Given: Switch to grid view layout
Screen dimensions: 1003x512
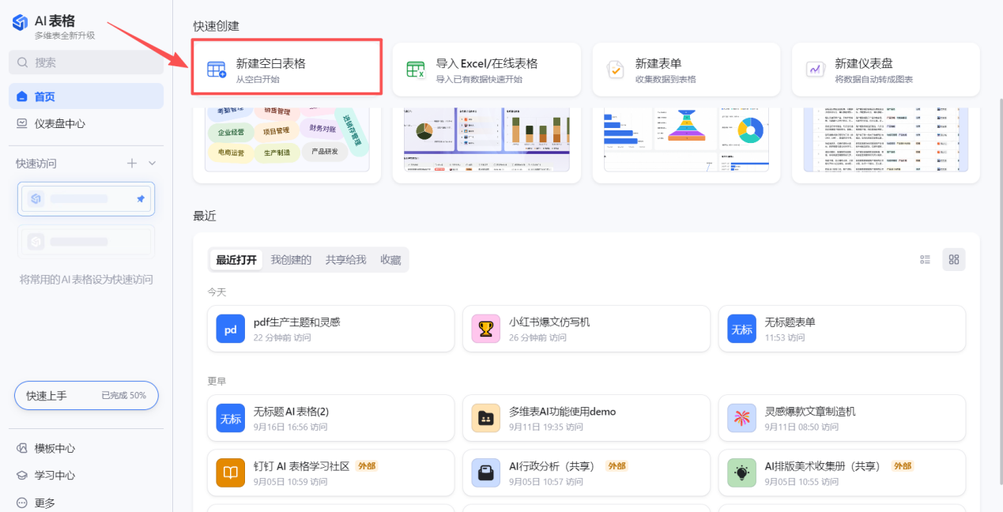Looking at the screenshot, I should pos(954,259).
